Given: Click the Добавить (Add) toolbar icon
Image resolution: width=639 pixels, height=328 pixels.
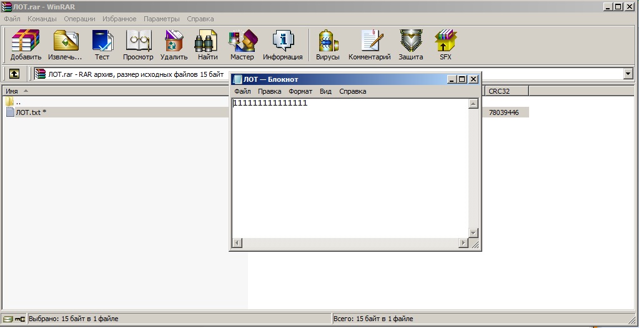Looking at the screenshot, I should (26, 45).
